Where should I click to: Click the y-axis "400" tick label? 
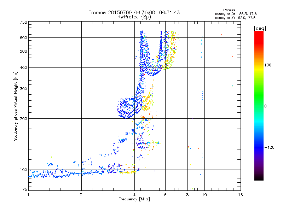click(x=23, y=67)
